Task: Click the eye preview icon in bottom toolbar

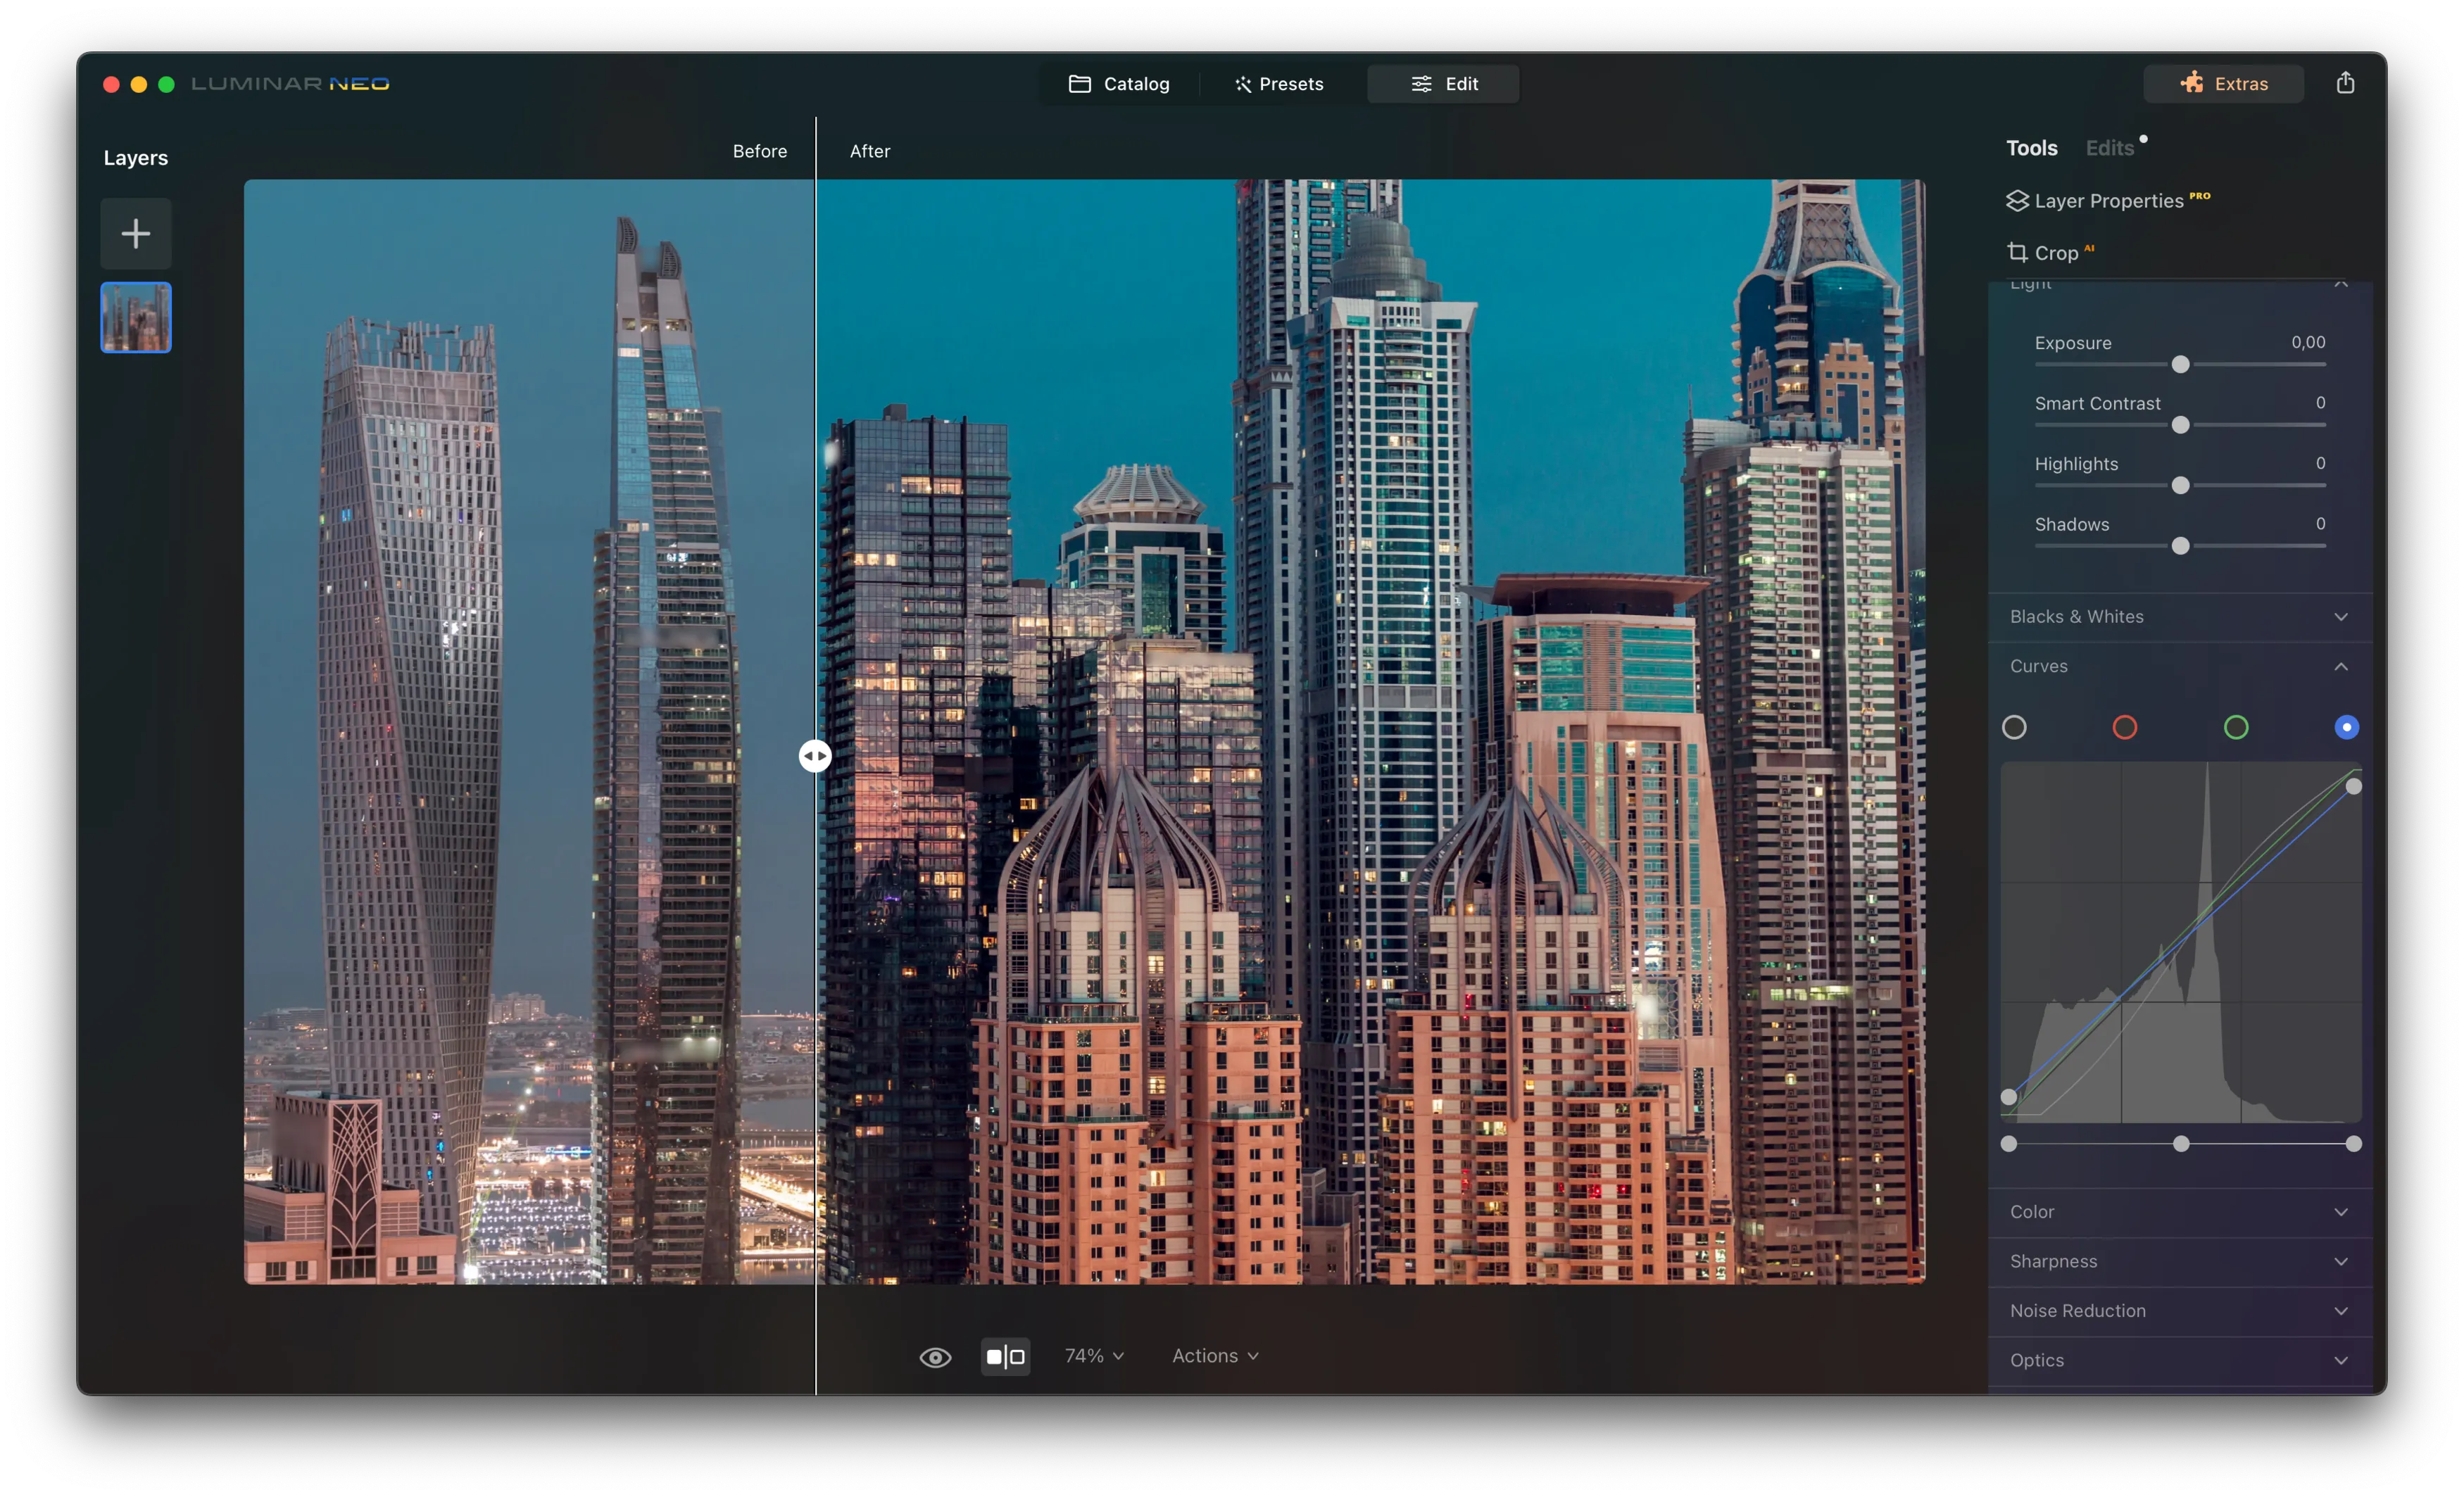Action: (x=934, y=1356)
